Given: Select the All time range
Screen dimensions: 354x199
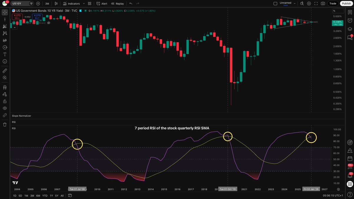Looking at the screenshot, I should pos(62,196).
